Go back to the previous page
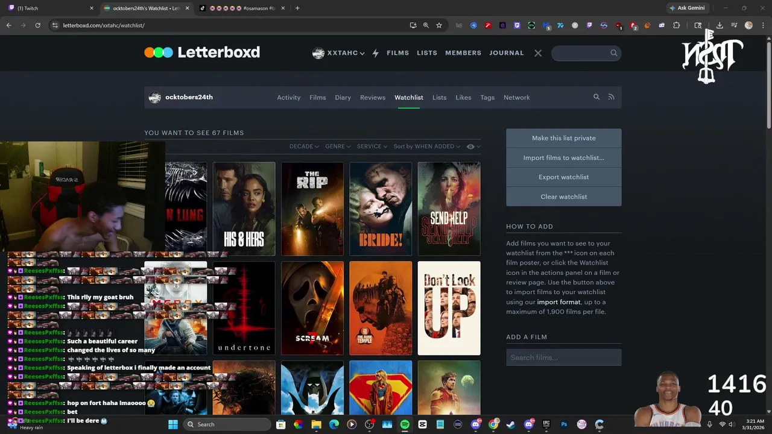 tap(8, 25)
